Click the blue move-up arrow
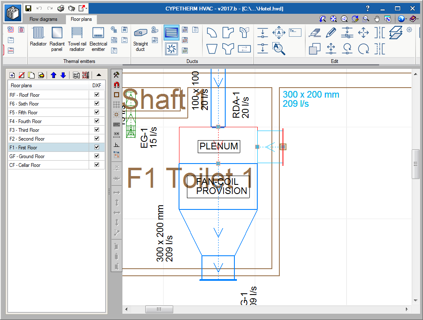The width and height of the screenshot is (423, 320). click(54, 75)
